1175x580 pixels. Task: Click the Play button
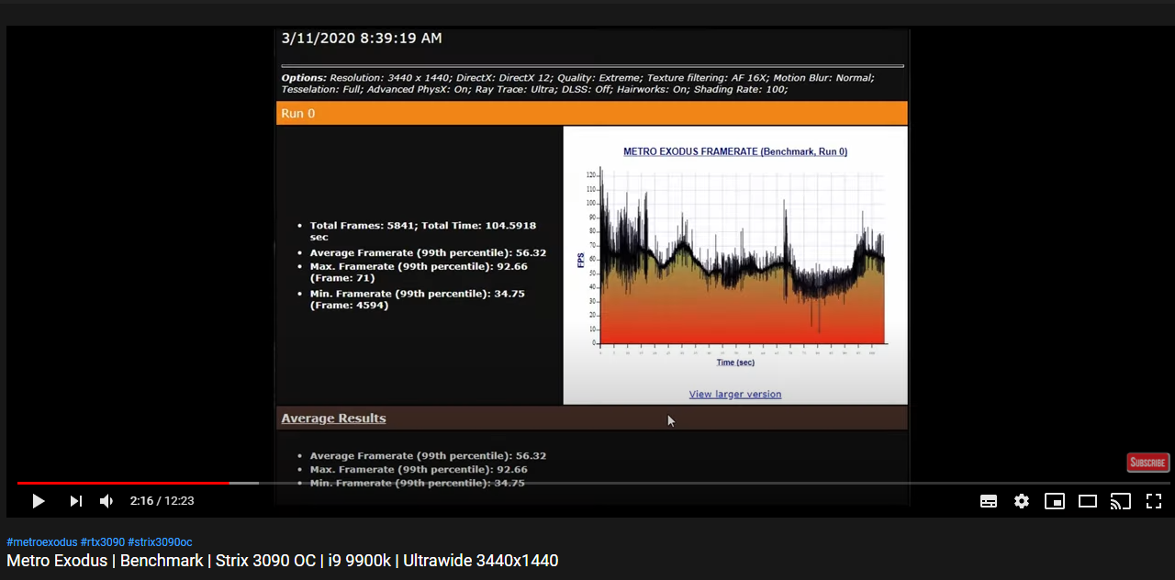[38, 501]
